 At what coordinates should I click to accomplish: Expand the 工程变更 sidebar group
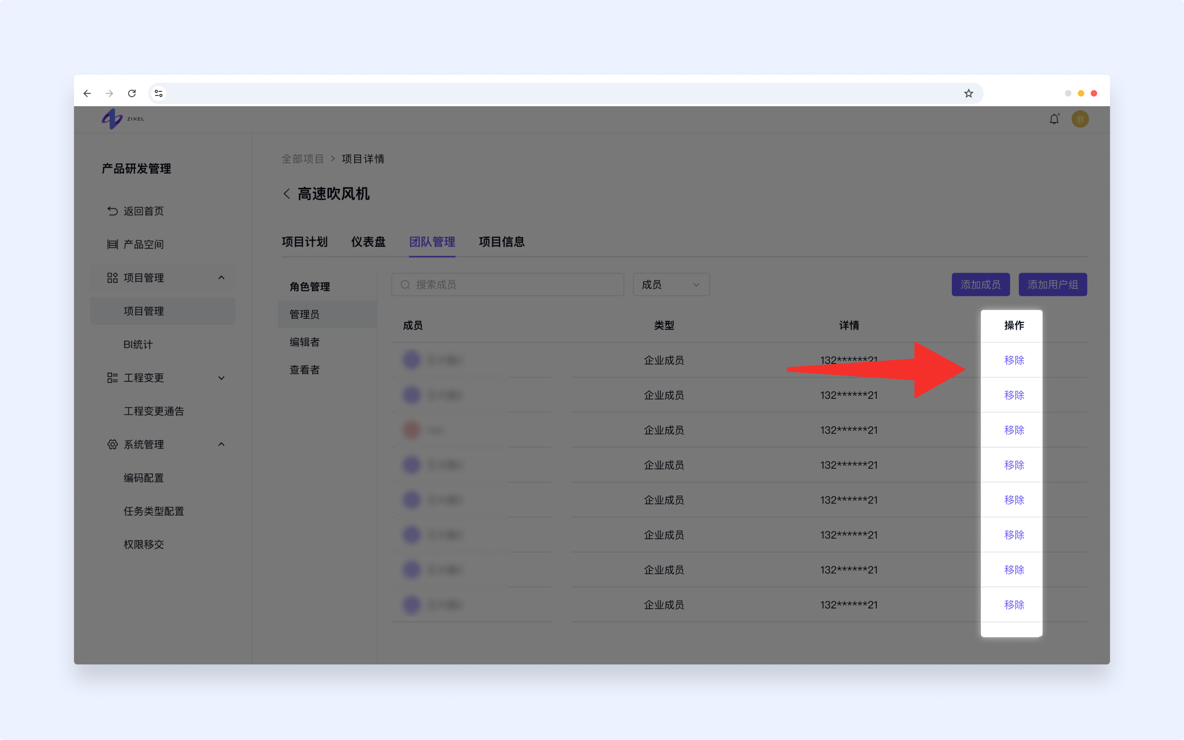221,378
